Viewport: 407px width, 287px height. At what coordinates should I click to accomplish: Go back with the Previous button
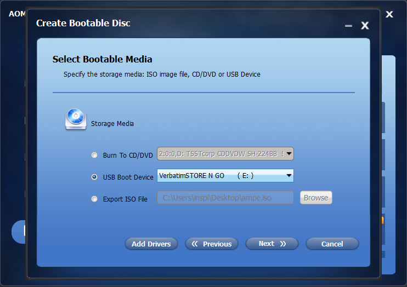[x=212, y=244]
